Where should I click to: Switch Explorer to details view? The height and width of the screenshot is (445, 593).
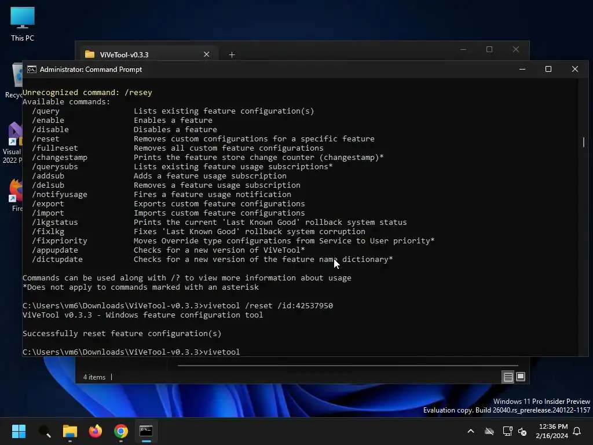click(508, 377)
